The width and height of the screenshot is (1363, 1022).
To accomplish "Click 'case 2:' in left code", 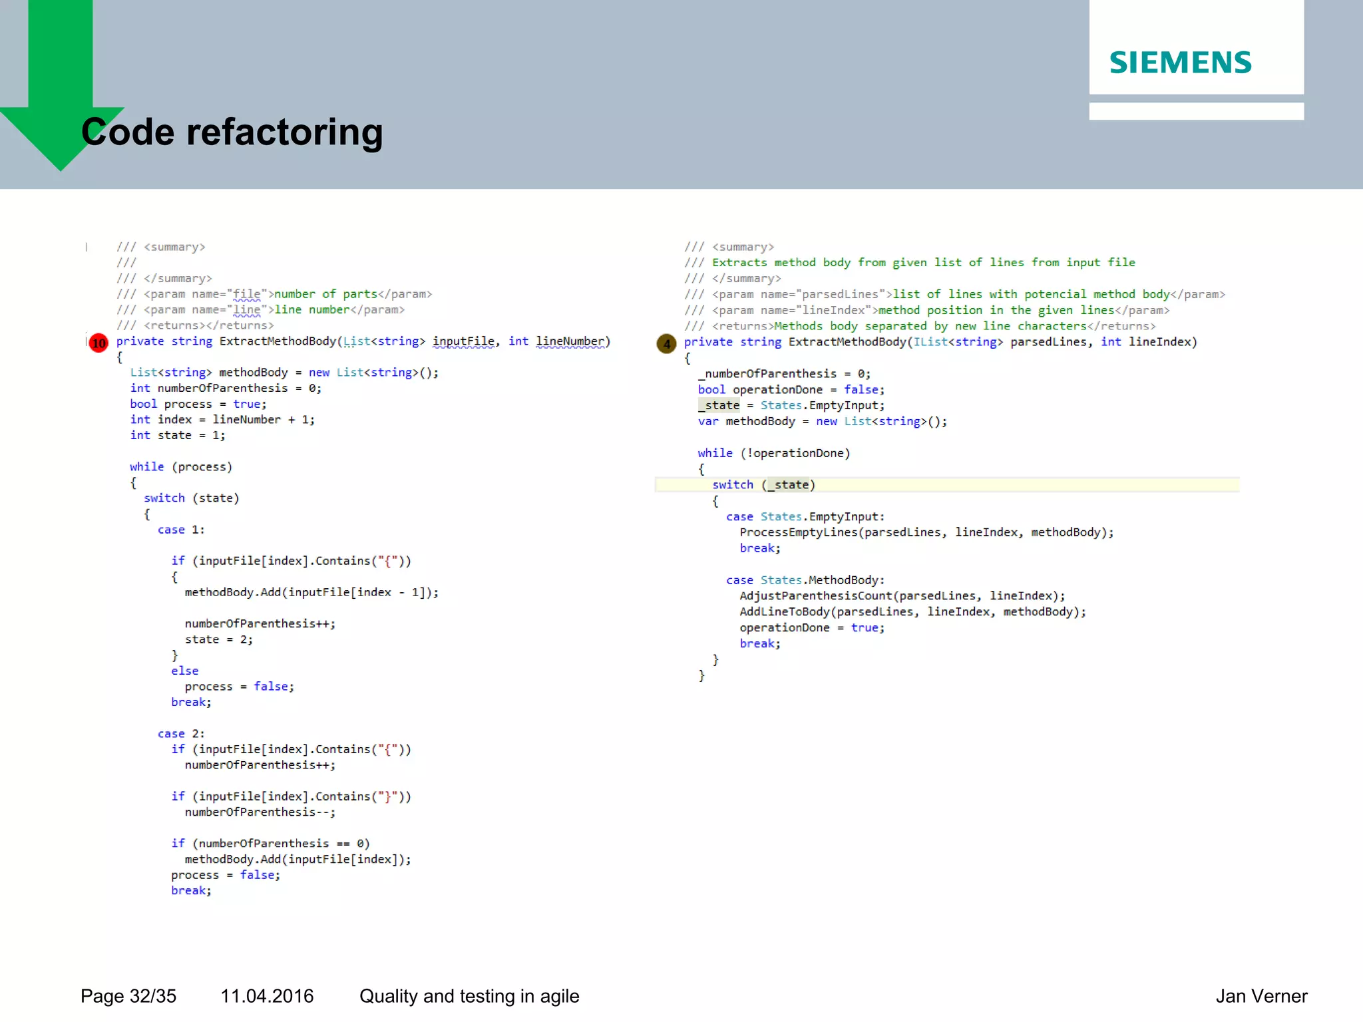I will click(181, 733).
